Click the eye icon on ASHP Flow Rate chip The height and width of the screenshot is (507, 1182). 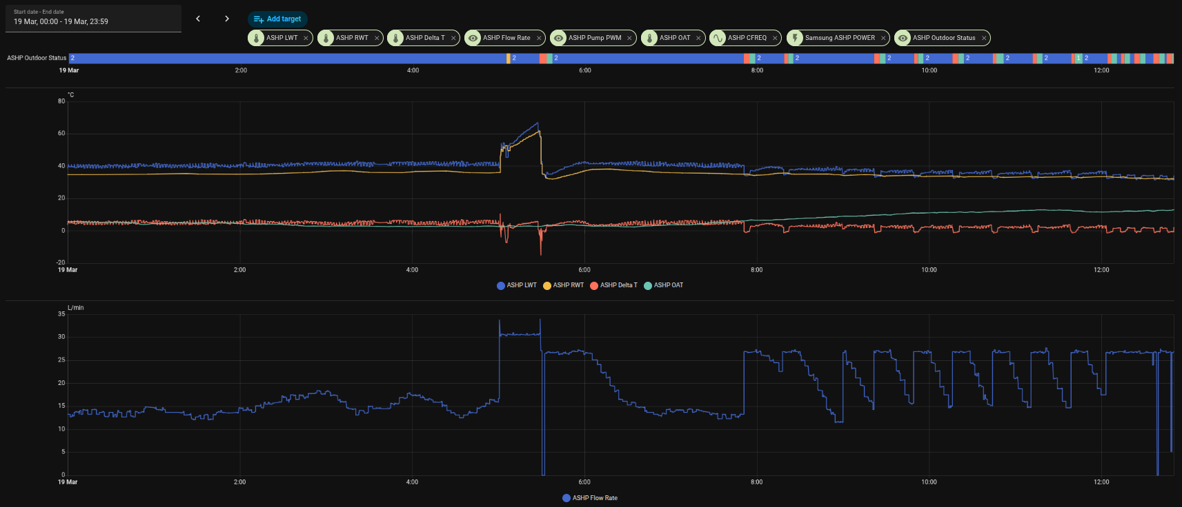[x=473, y=38]
